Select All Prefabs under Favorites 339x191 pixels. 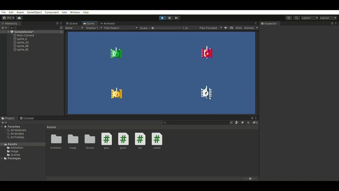pos(17,137)
